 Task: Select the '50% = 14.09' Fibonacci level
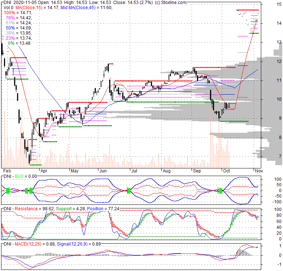pyautogui.click(x=19, y=28)
